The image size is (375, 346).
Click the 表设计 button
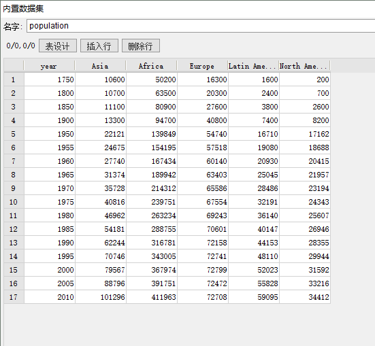point(58,46)
